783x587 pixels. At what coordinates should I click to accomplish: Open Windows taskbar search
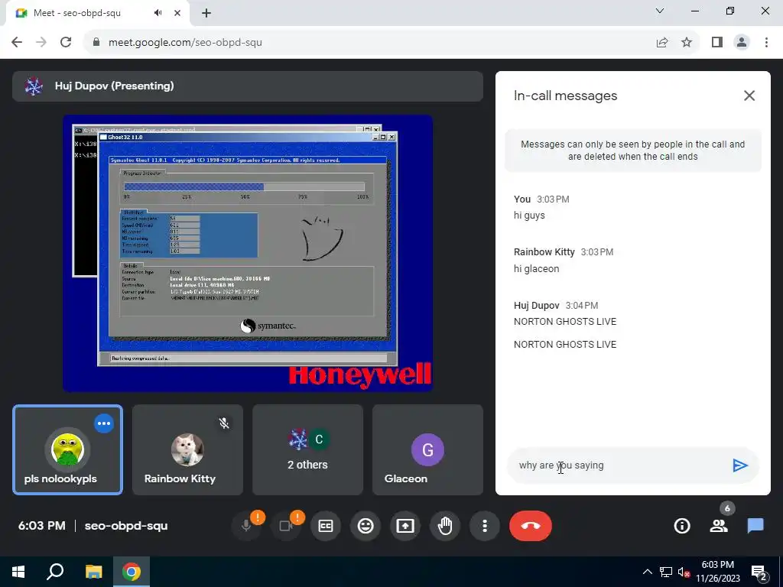coord(55,572)
